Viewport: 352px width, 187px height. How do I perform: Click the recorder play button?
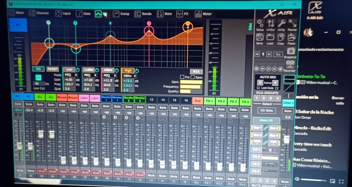[262, 69]
